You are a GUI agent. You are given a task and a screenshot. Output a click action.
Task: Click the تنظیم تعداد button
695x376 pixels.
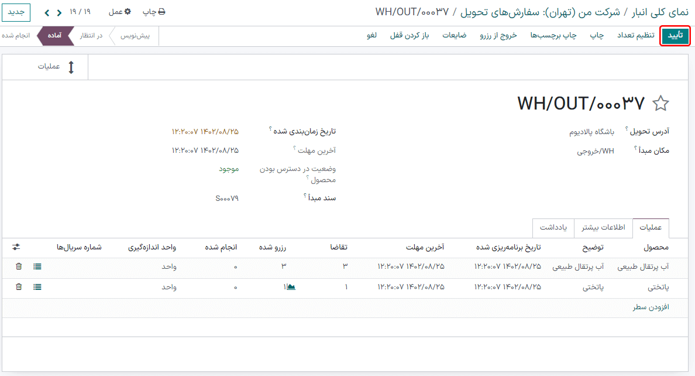635,36
